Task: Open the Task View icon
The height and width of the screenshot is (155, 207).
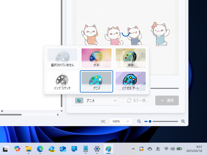Action: click(x=6, y=149)
